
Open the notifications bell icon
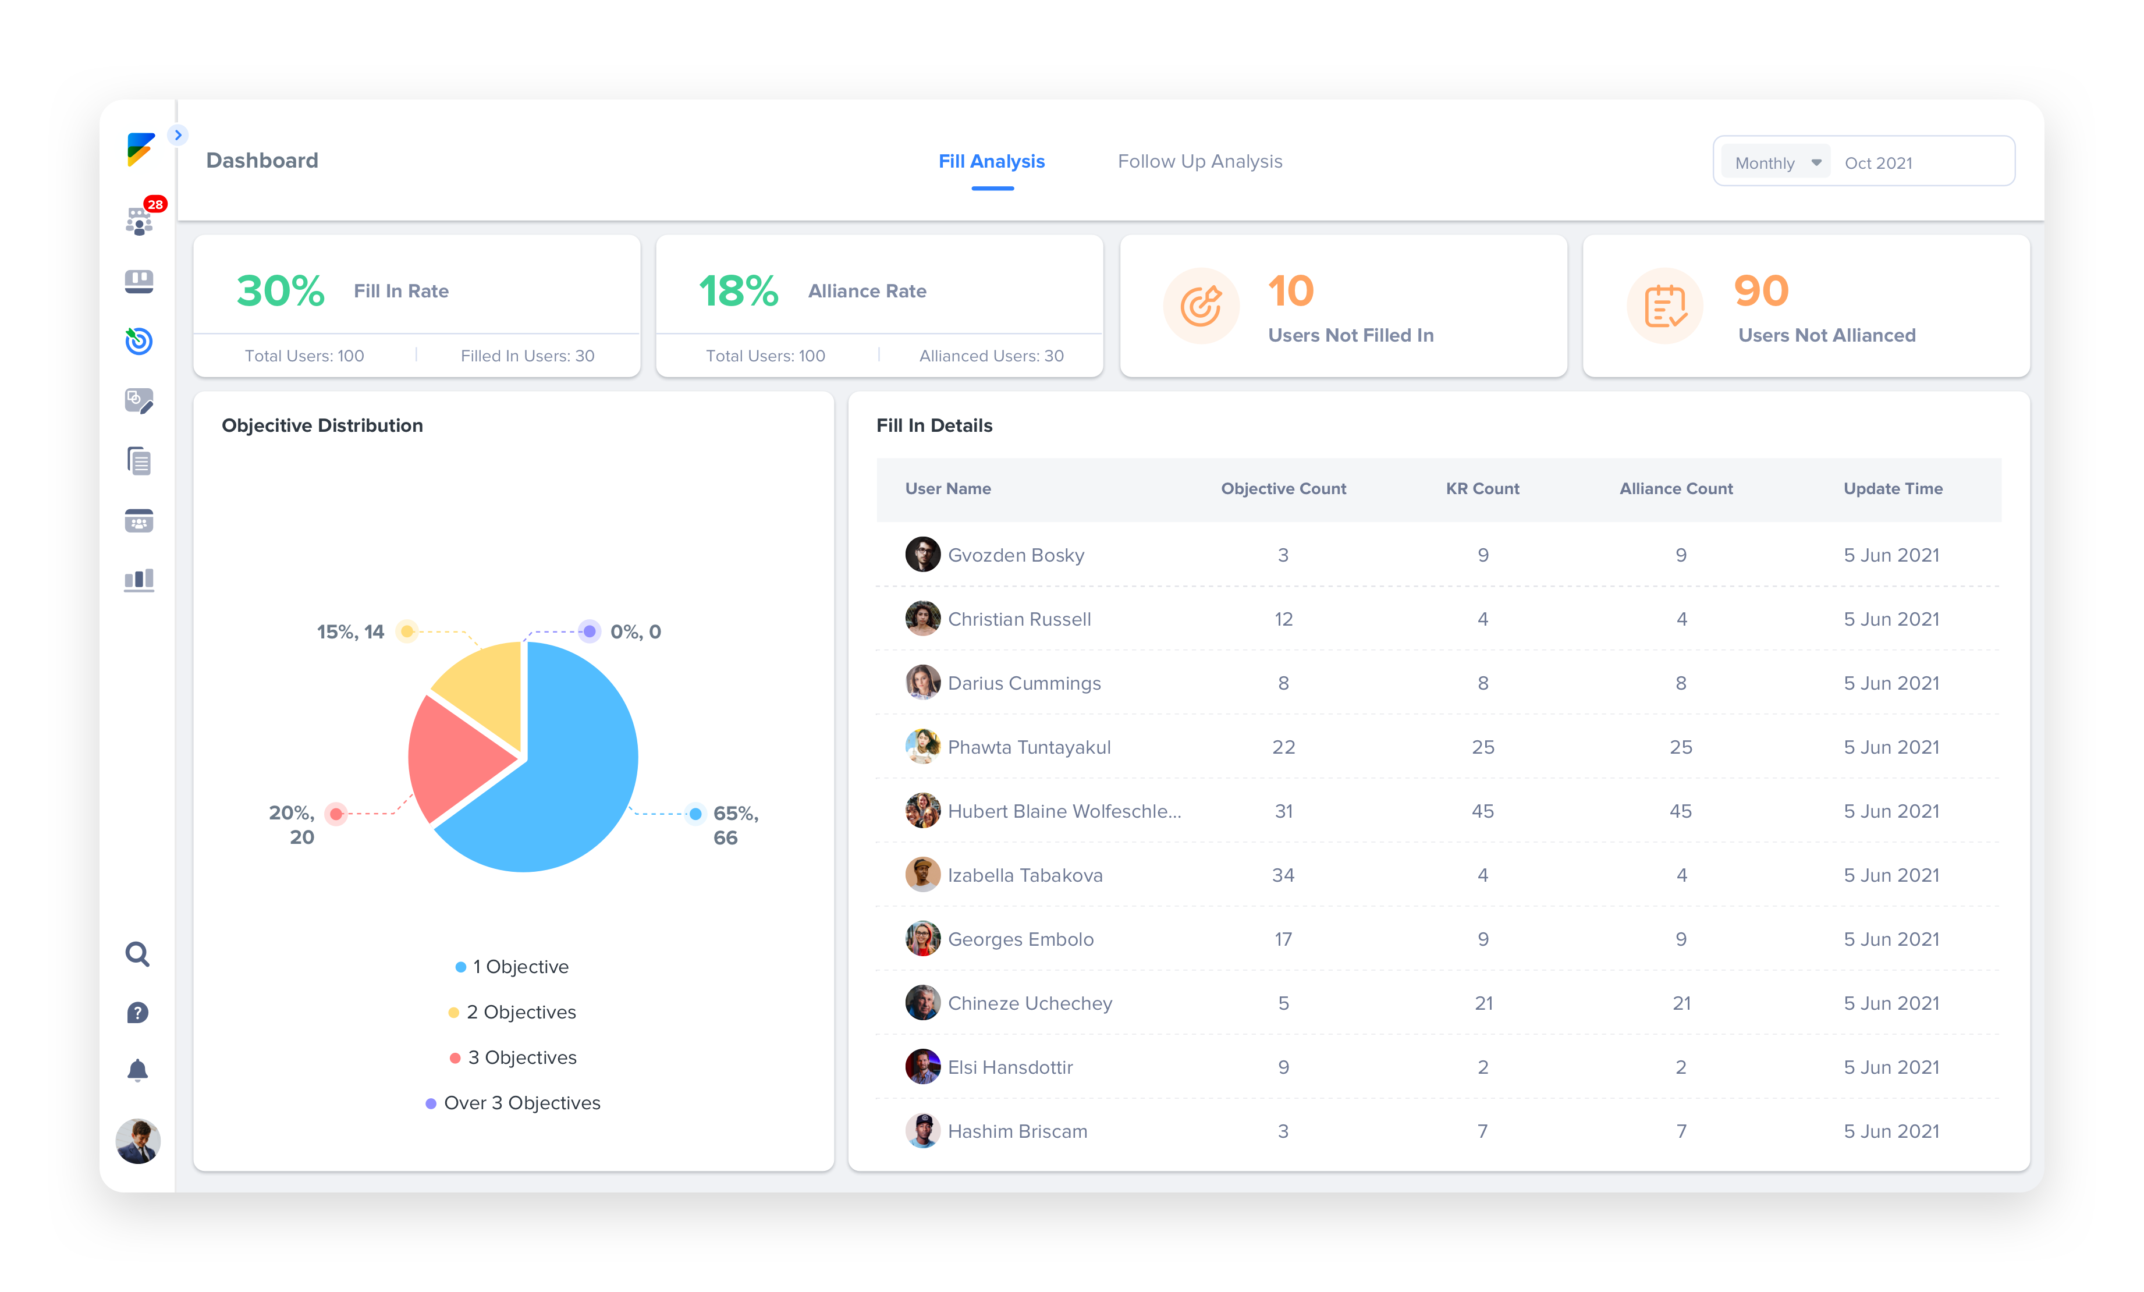(137, 1070)
